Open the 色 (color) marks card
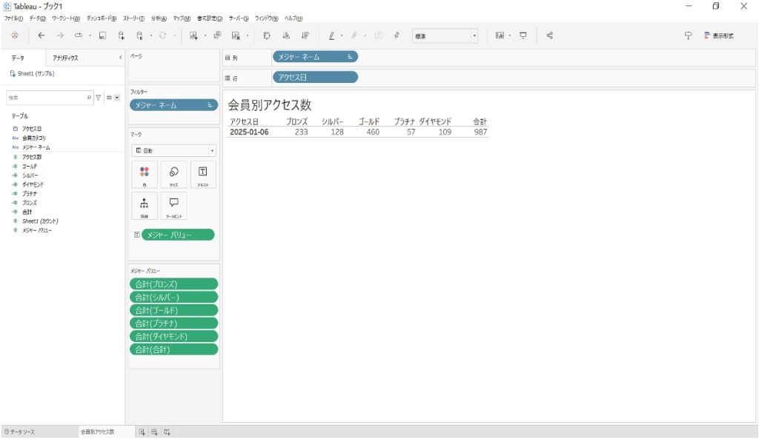This screenshot has height=439, width=759. click(144, 175)
